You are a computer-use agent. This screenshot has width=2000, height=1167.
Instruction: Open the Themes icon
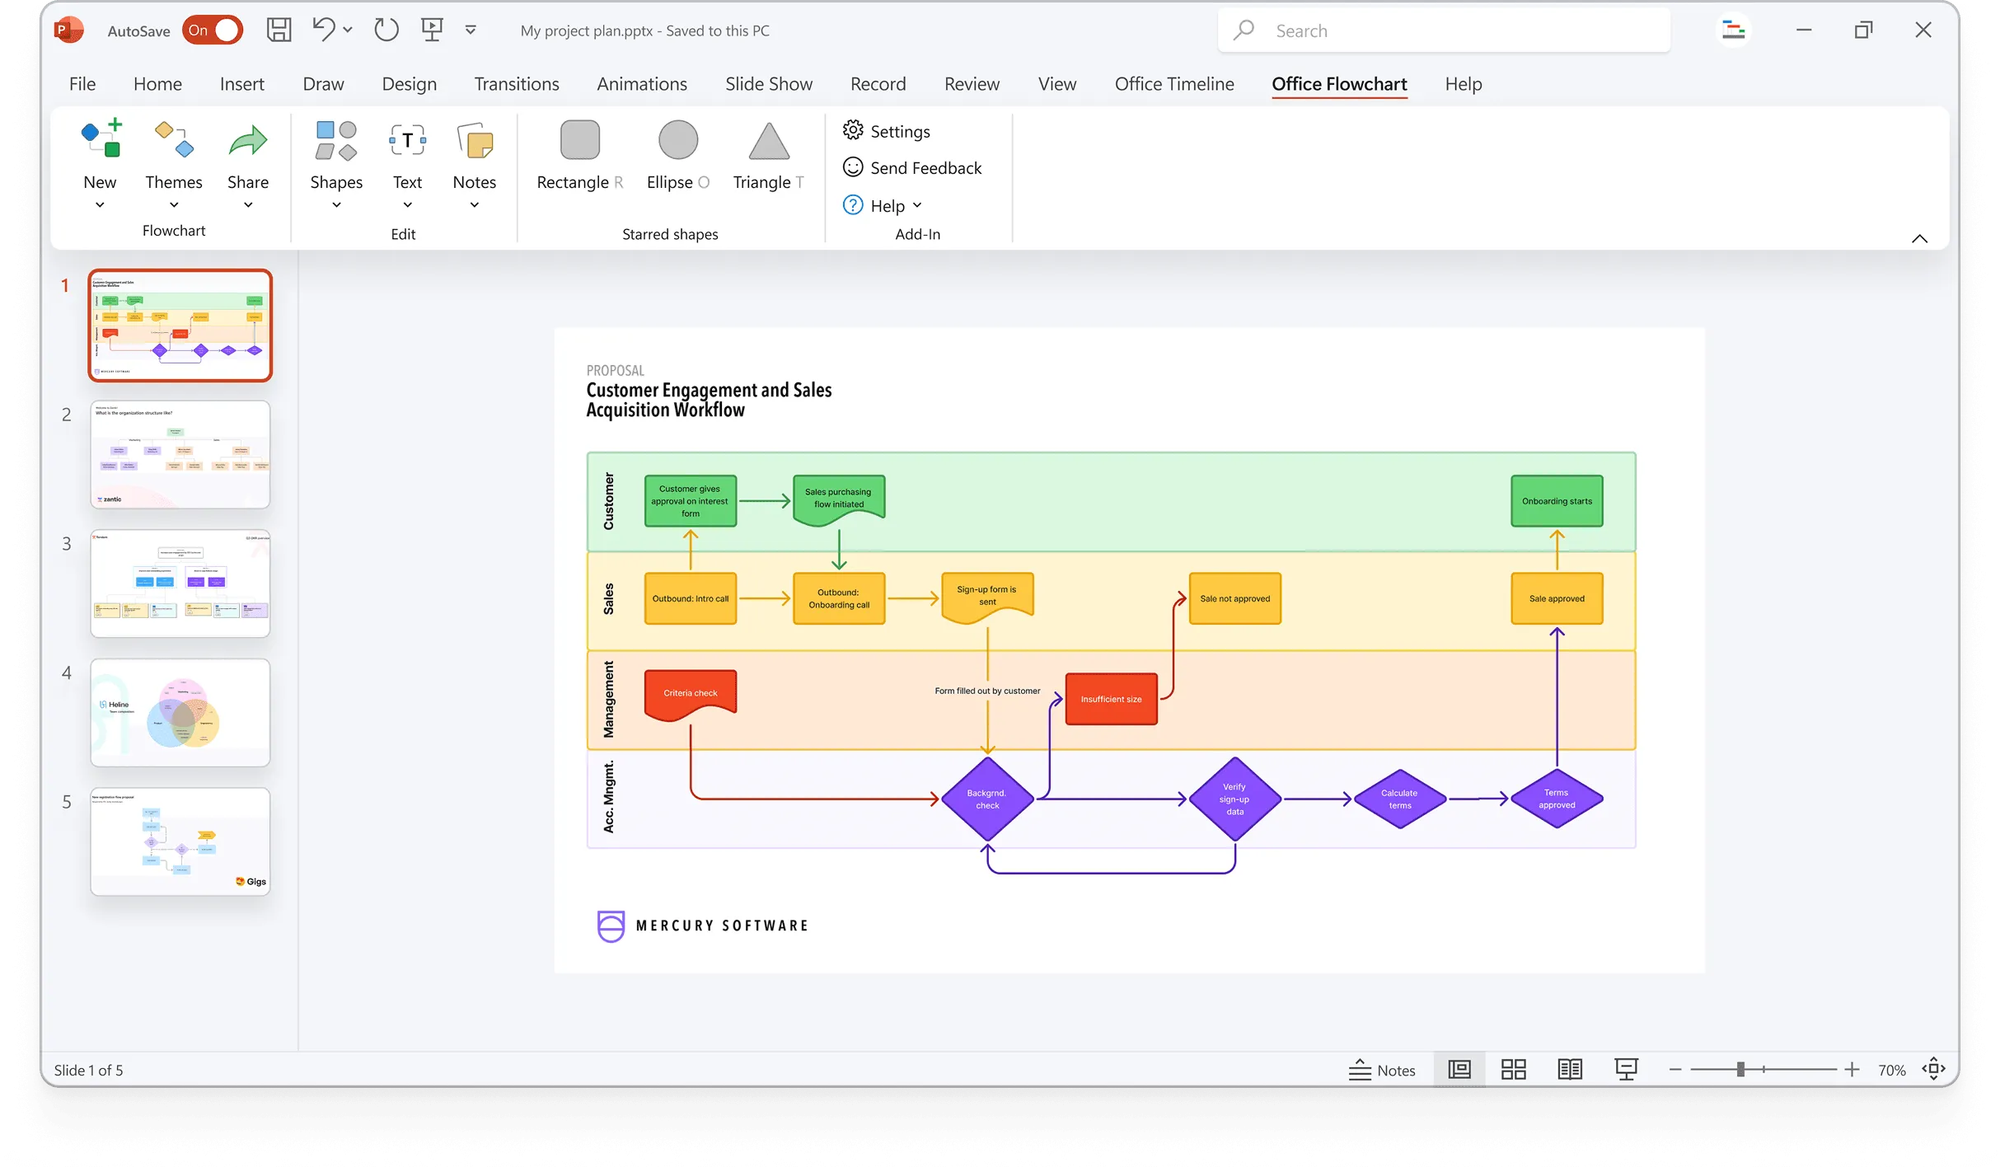coord(174,138)
